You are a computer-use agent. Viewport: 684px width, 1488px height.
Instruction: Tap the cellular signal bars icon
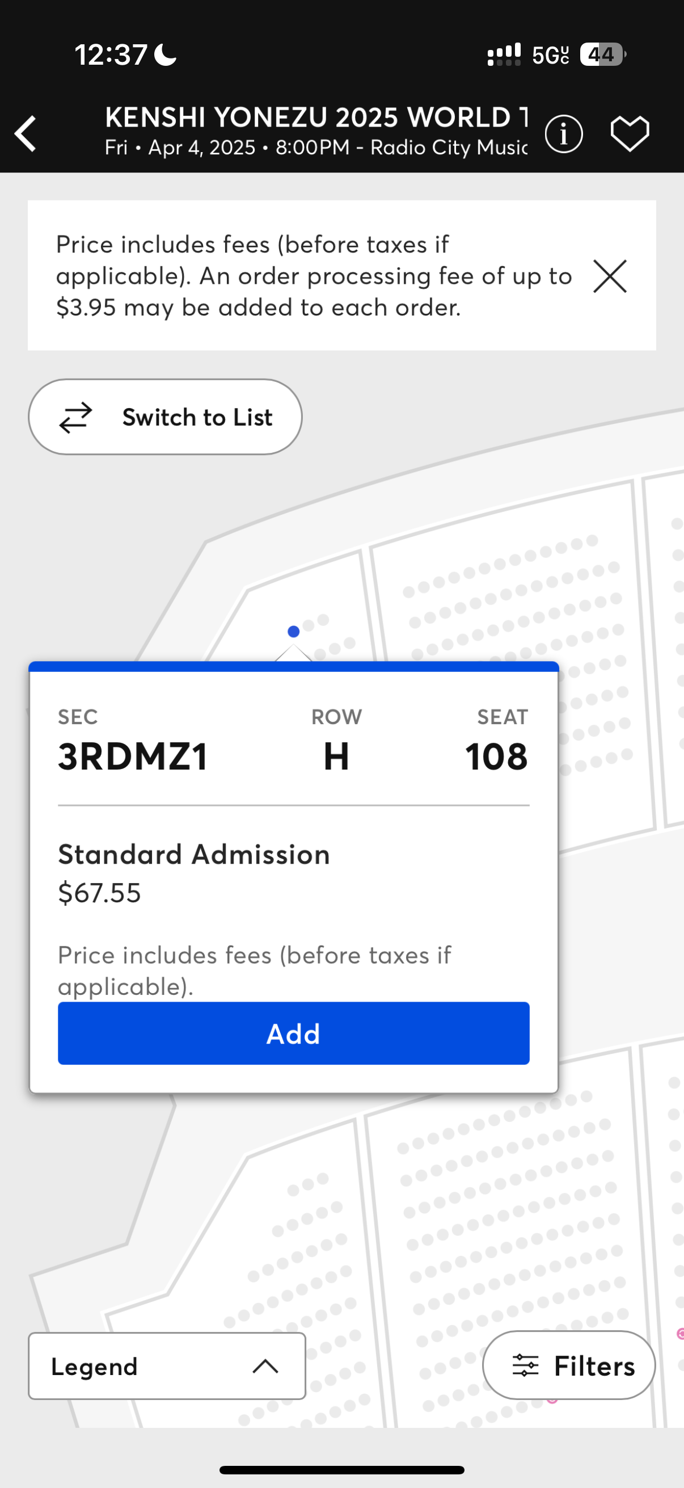click(504, 54)
